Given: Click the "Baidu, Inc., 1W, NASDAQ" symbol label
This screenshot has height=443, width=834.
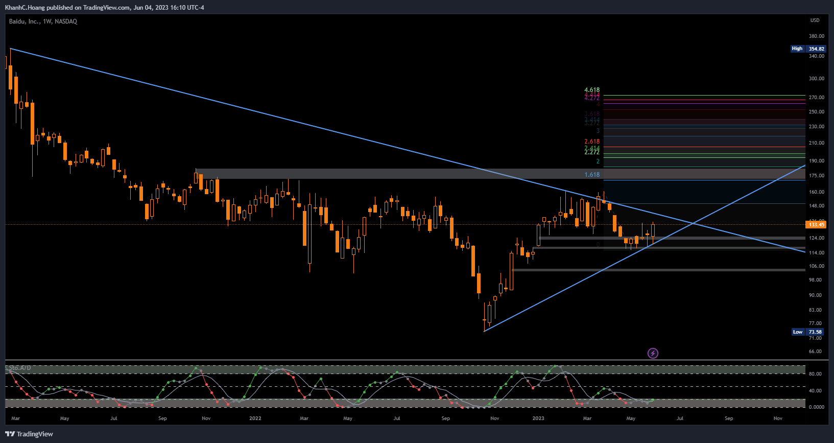Looking at the screenshot, I should 43,21.
